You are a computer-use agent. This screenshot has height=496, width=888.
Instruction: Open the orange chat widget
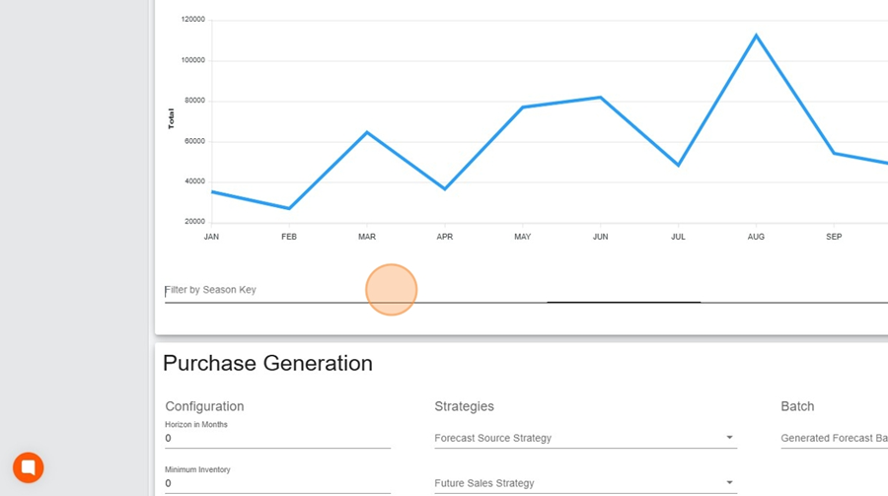pos(28,467)
